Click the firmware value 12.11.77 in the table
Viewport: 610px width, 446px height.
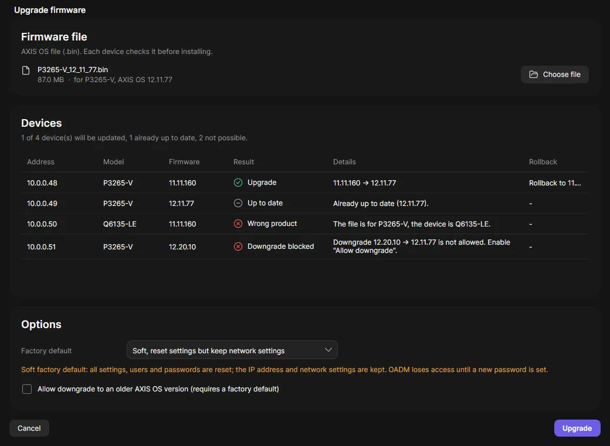tap(181, 204)
